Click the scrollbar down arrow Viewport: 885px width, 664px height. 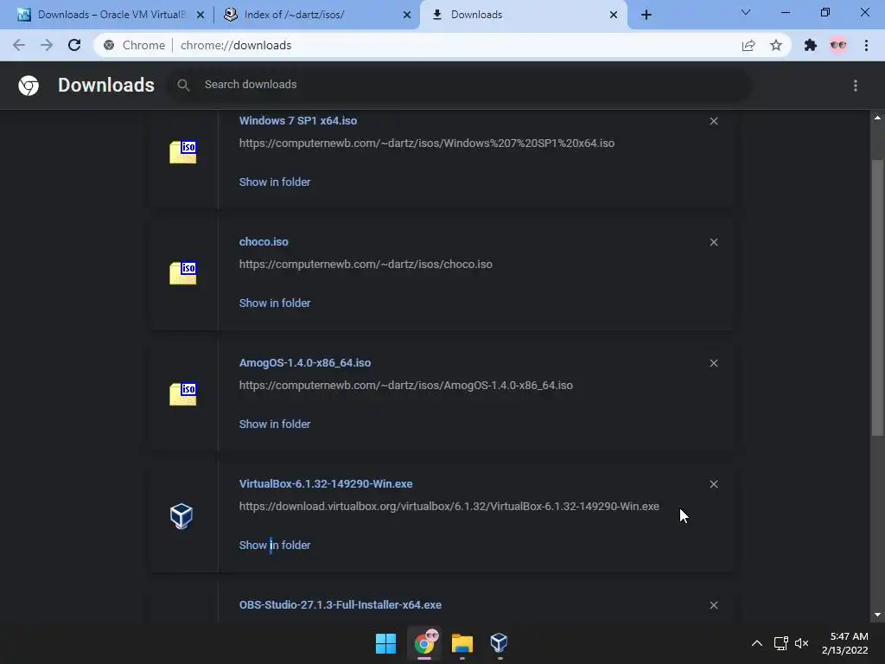[877, 615]
